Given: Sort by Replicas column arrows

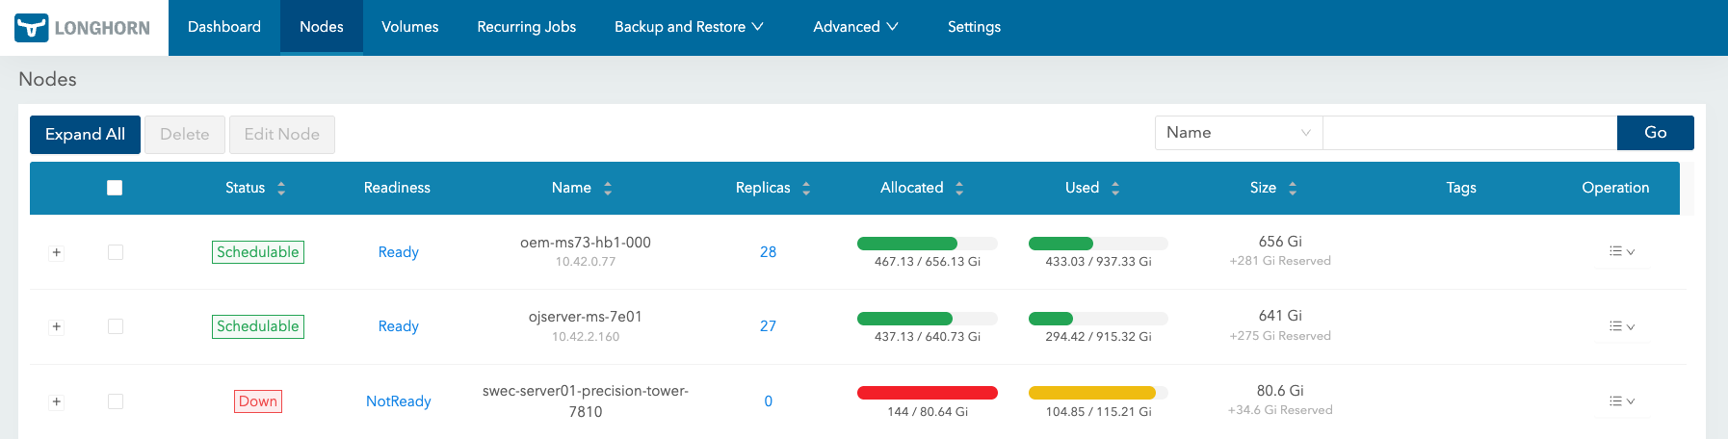Looking at the screenshot, I should [x=806, y=189].
